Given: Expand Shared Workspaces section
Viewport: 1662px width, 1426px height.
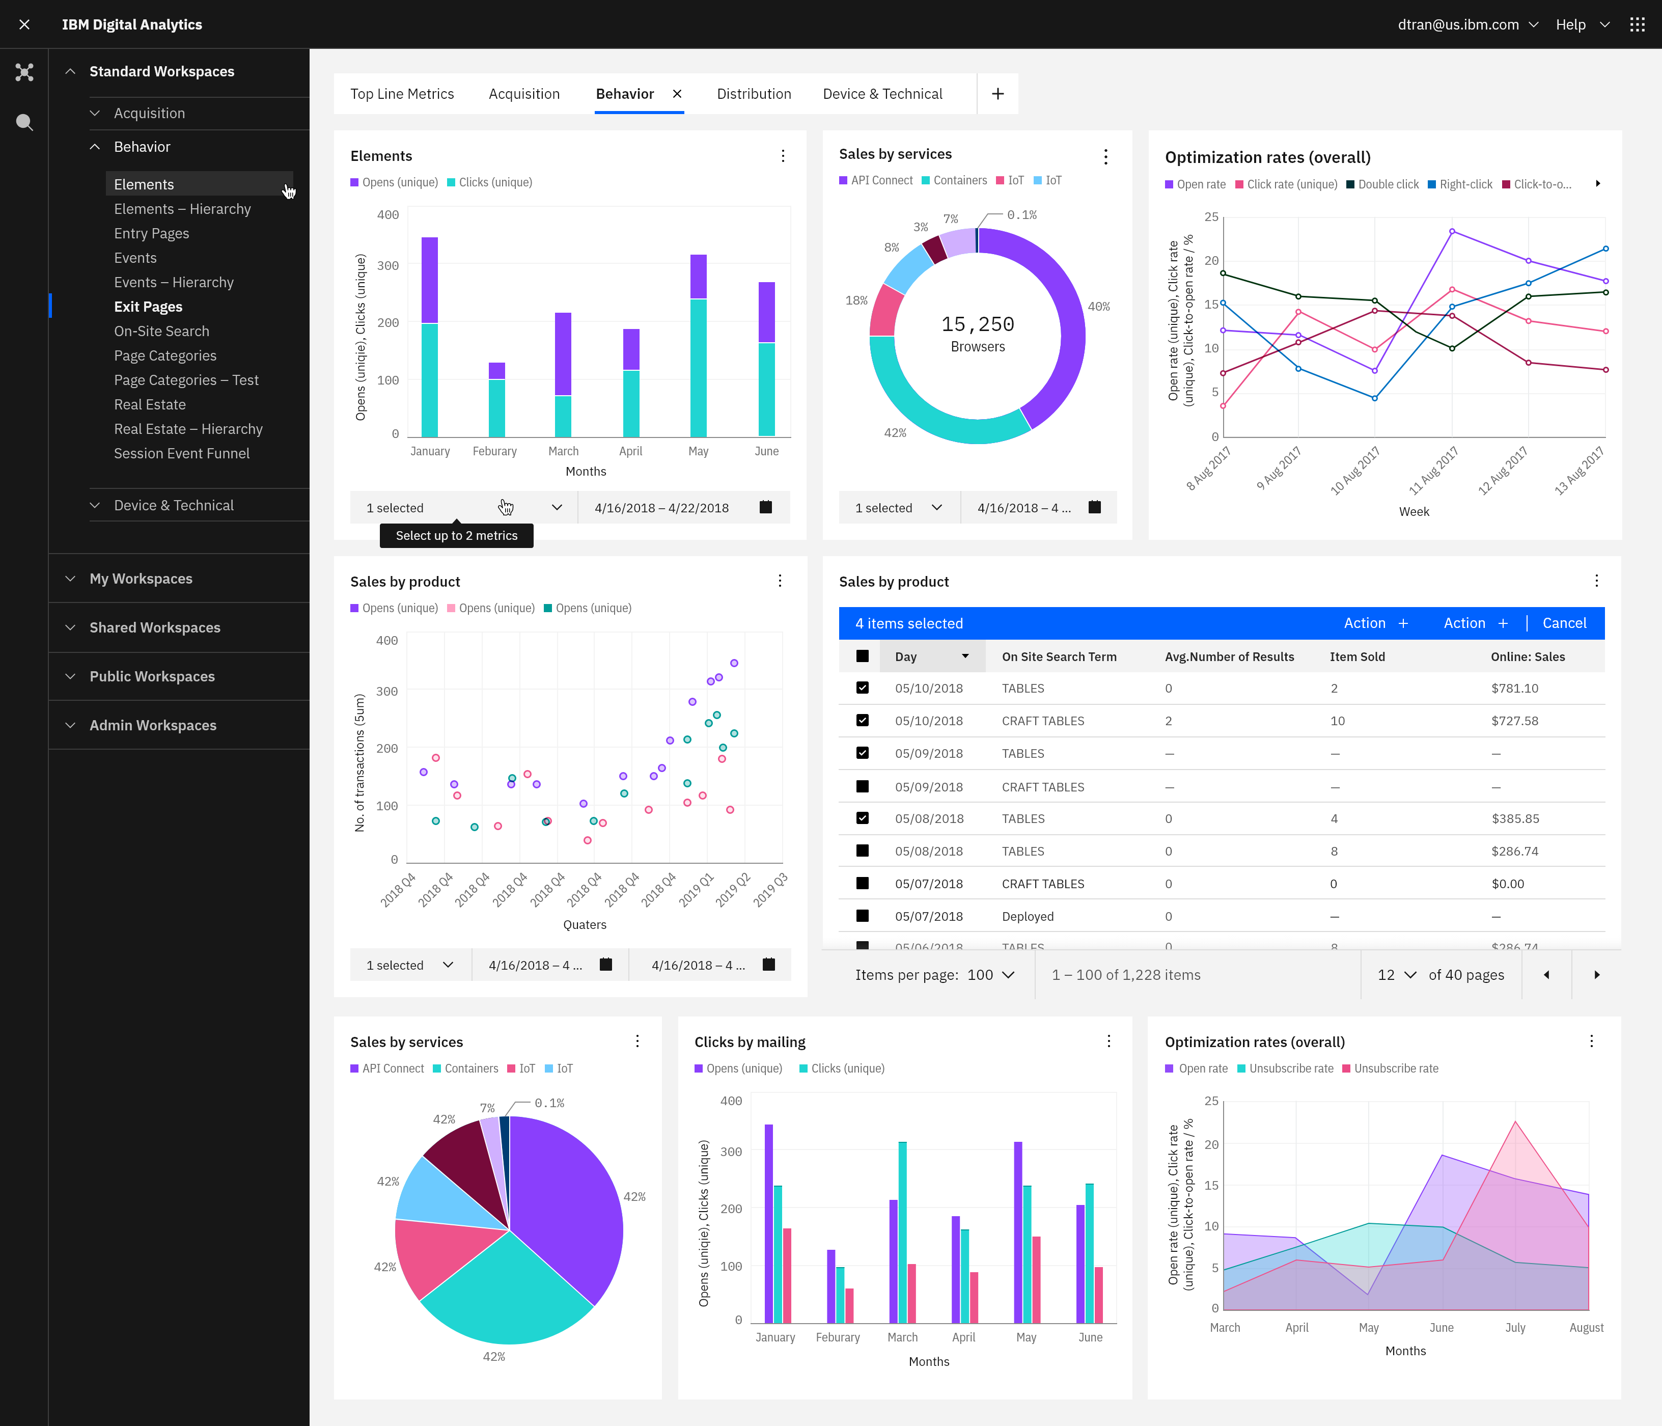Looking at the screenshot, I should [71, 627].
